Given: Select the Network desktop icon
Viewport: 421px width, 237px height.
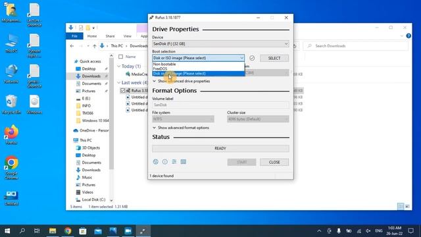Looking at the screenshot, I should (11, 74).
